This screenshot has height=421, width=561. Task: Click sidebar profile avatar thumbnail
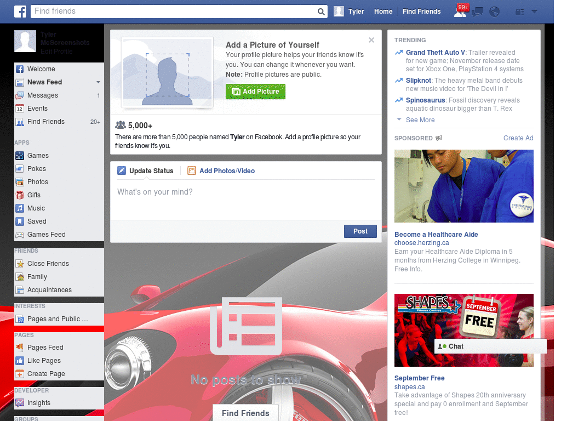25,41
